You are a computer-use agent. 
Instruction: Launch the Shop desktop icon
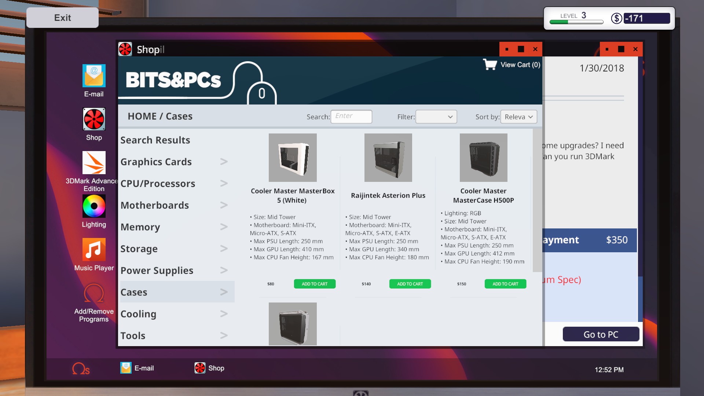(94, 119)
